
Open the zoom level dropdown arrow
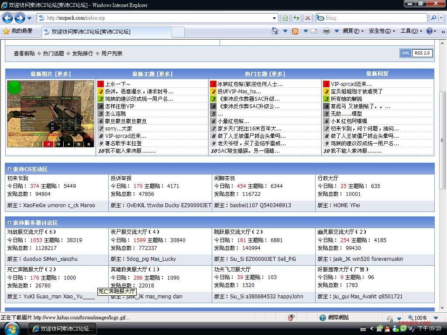click(435, 318)
